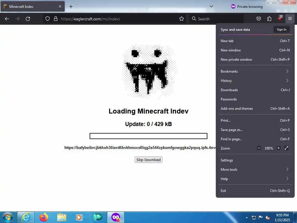Increase zoom with plus button
297x223 pixels.
tap(278, 148)
